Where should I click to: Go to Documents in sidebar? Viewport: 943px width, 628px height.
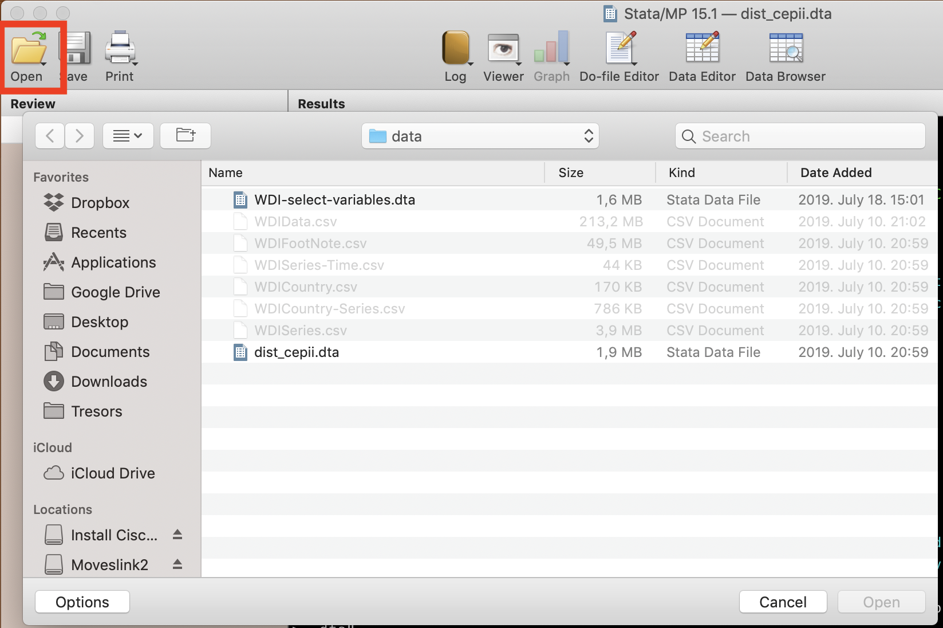point(97,352)
